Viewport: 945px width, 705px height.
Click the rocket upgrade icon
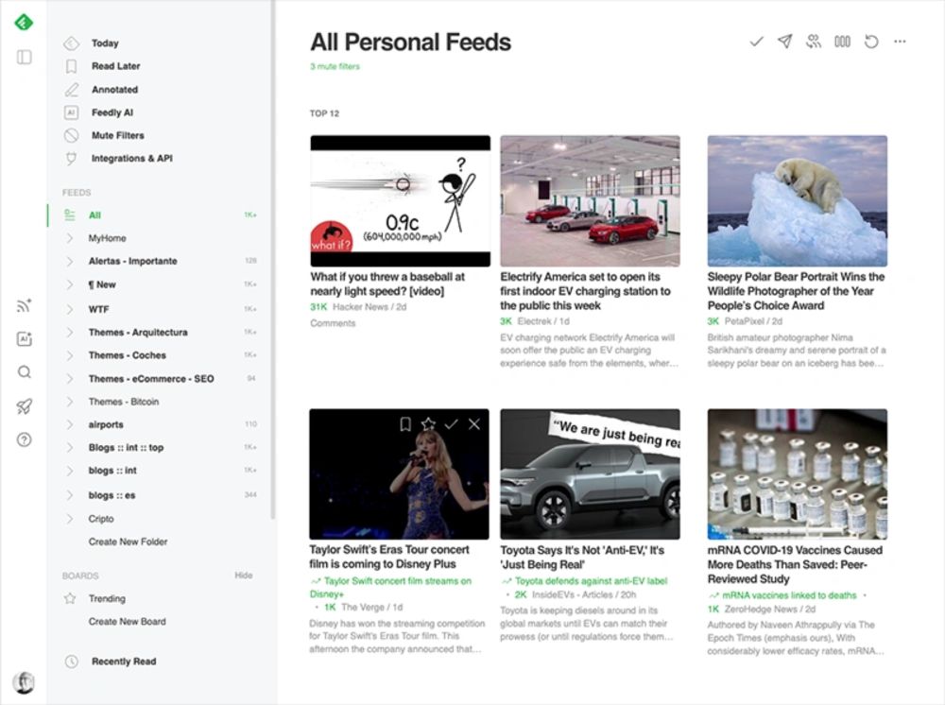(x=25, y=406)
